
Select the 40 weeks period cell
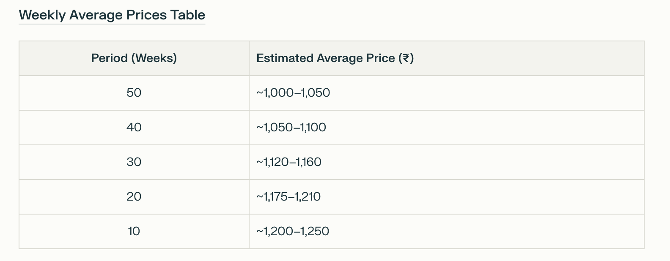[x=134, y=128]
